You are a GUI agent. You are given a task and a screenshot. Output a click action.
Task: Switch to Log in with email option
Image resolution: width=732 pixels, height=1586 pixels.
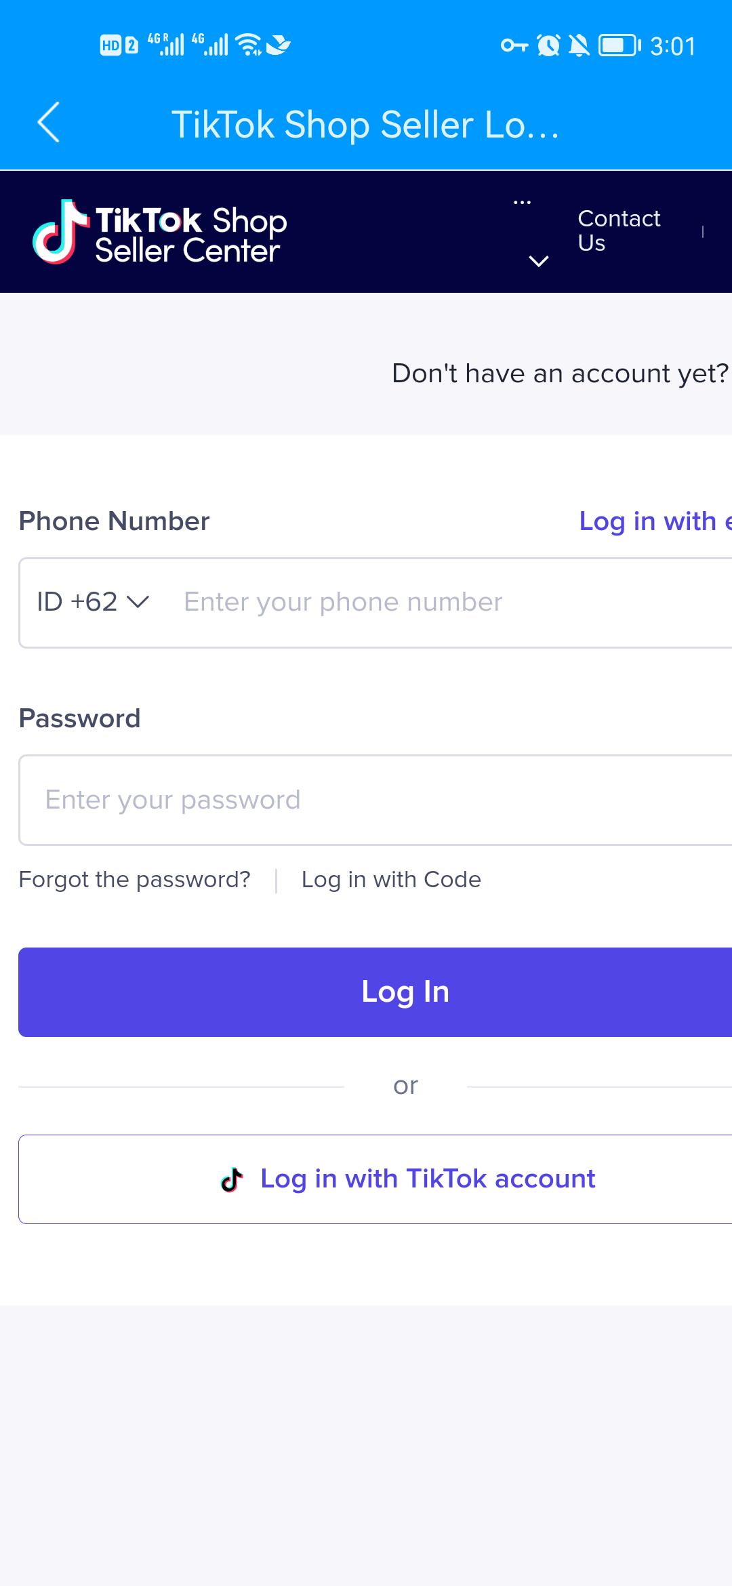pos(655,521)
